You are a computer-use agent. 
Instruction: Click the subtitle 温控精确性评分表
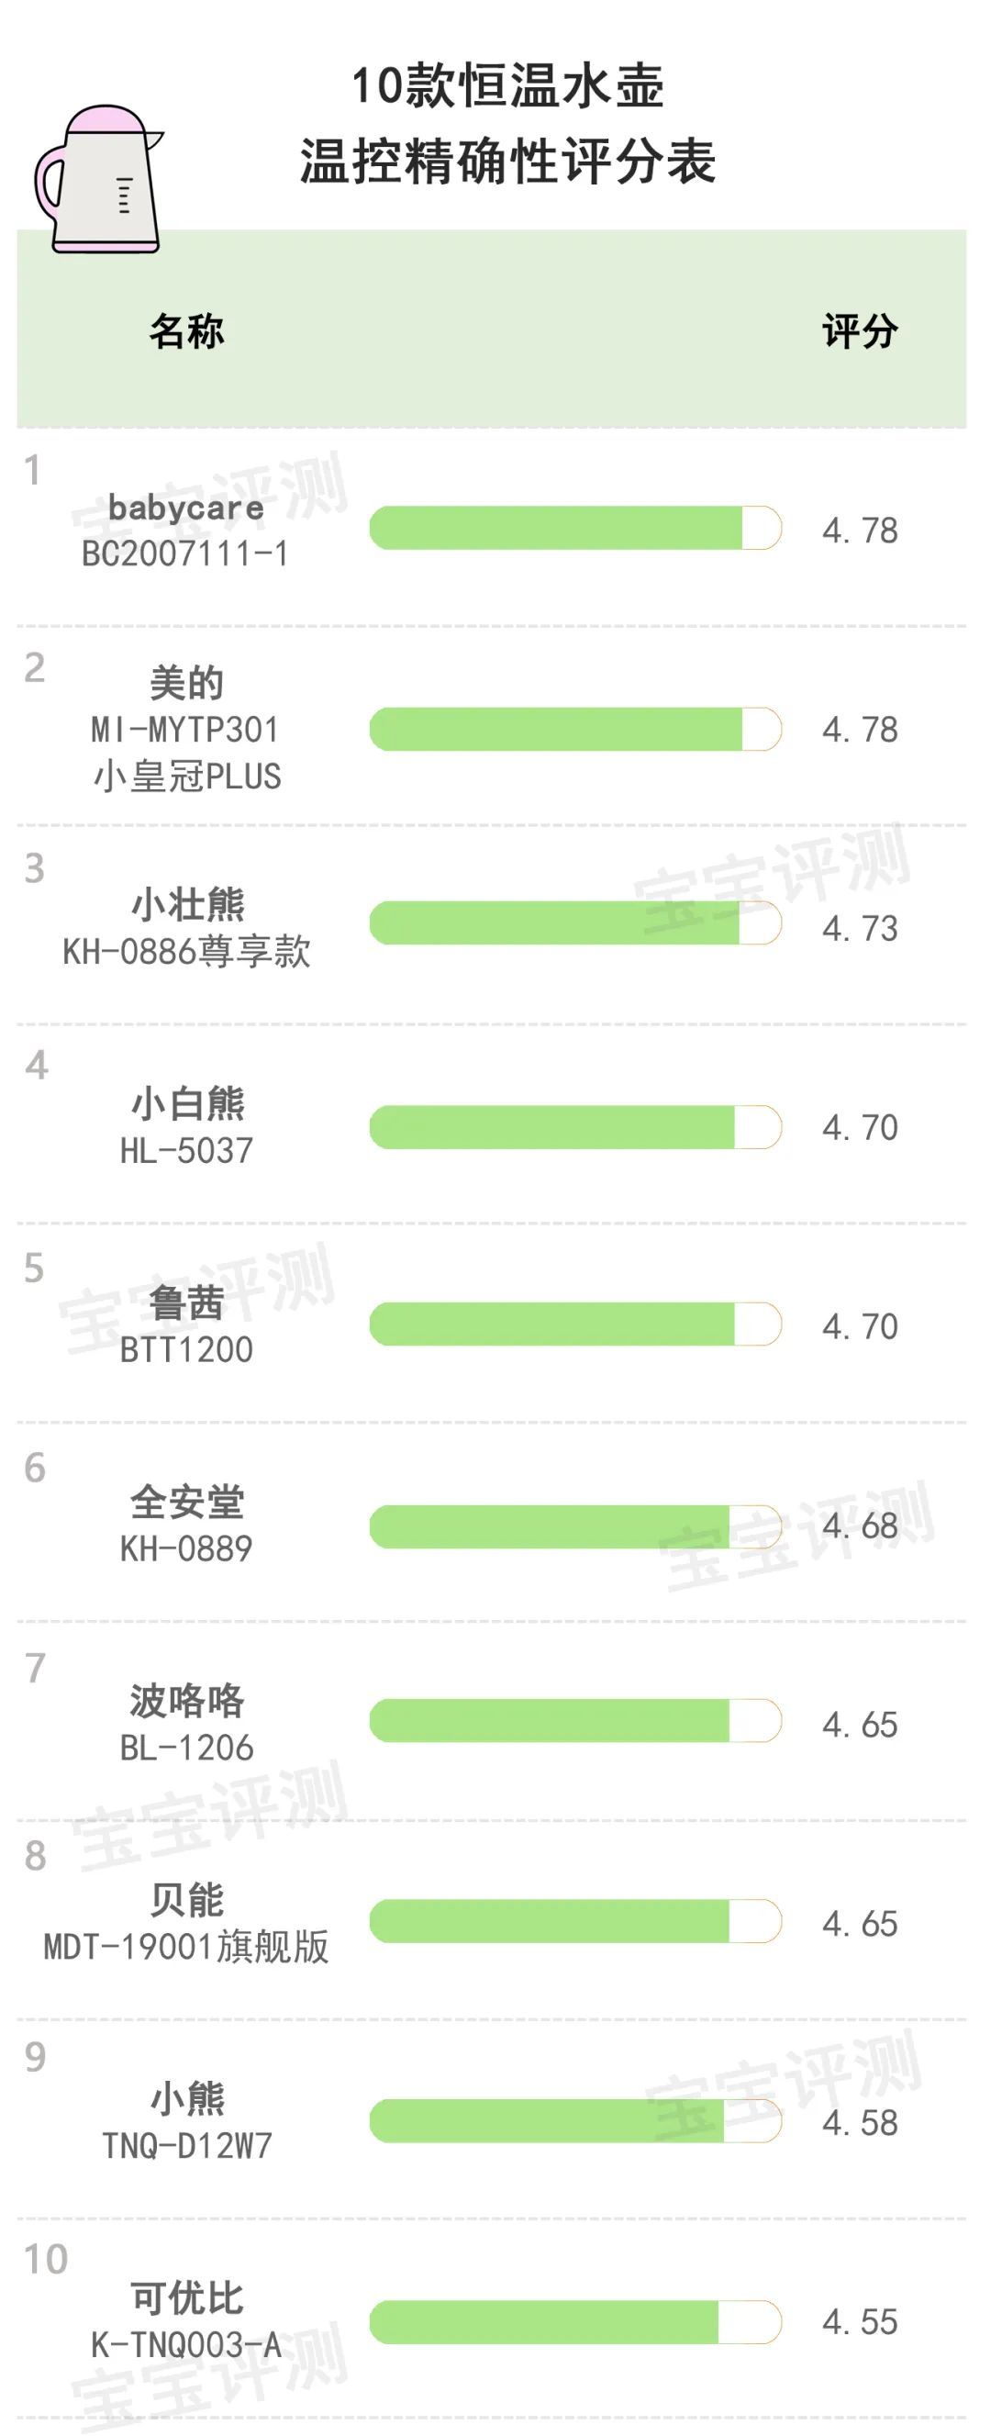507,161
